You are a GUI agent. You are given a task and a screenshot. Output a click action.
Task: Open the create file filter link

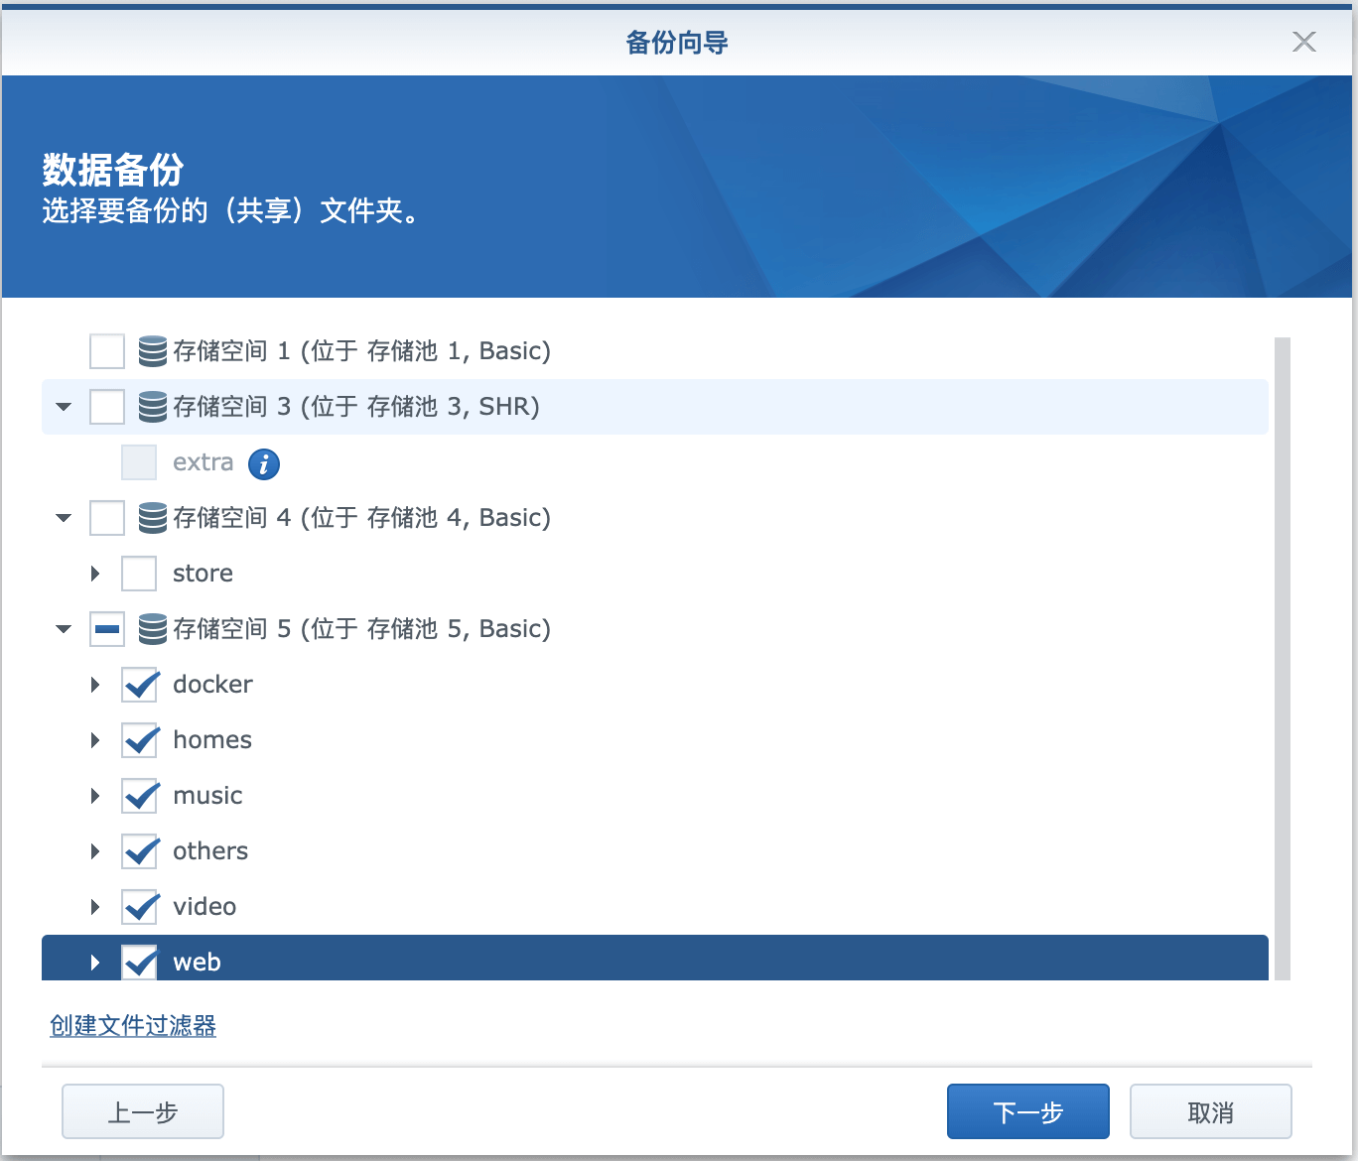click(x=133, y=1026)
